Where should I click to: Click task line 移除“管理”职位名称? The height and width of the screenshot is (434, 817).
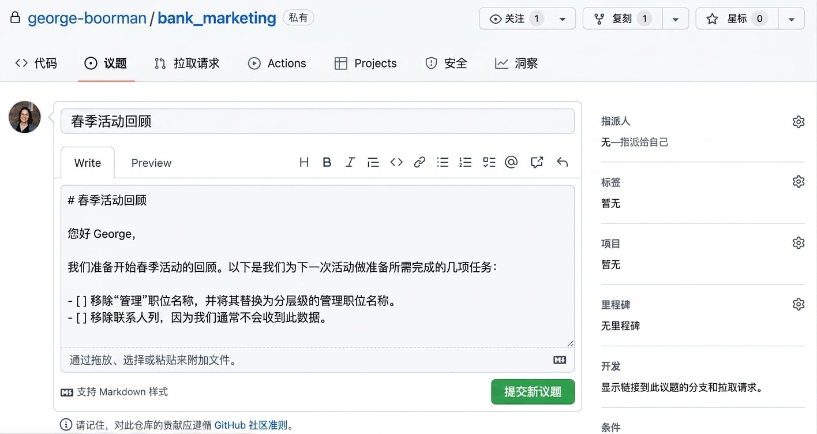pyautogui.click(x=232, y=301)
